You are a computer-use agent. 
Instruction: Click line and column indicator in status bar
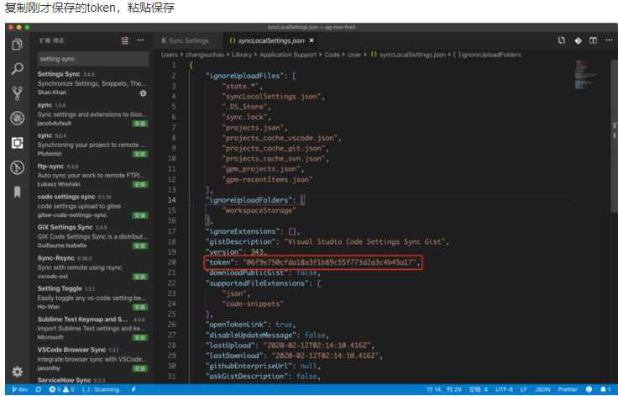click(444, 389)
